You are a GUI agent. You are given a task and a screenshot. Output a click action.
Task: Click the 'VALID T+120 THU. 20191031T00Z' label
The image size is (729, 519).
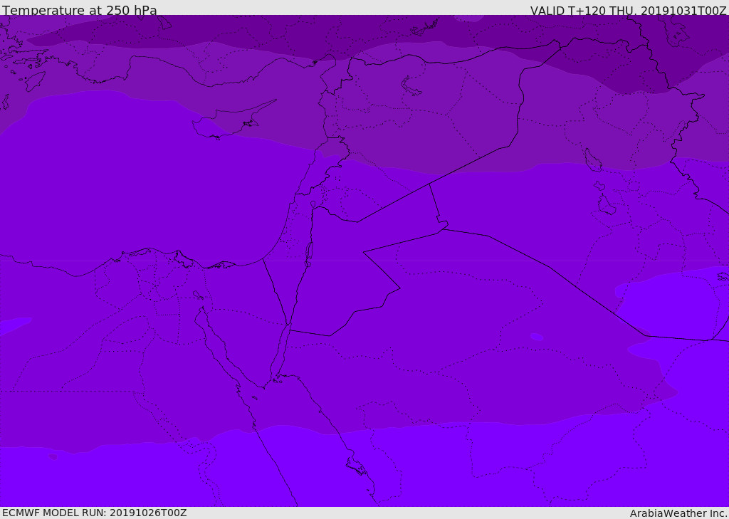click(x=628, y=10)
